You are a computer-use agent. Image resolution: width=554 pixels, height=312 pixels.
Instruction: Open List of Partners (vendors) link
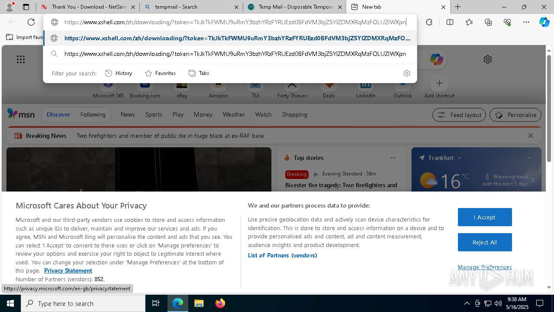coord(283,255)
